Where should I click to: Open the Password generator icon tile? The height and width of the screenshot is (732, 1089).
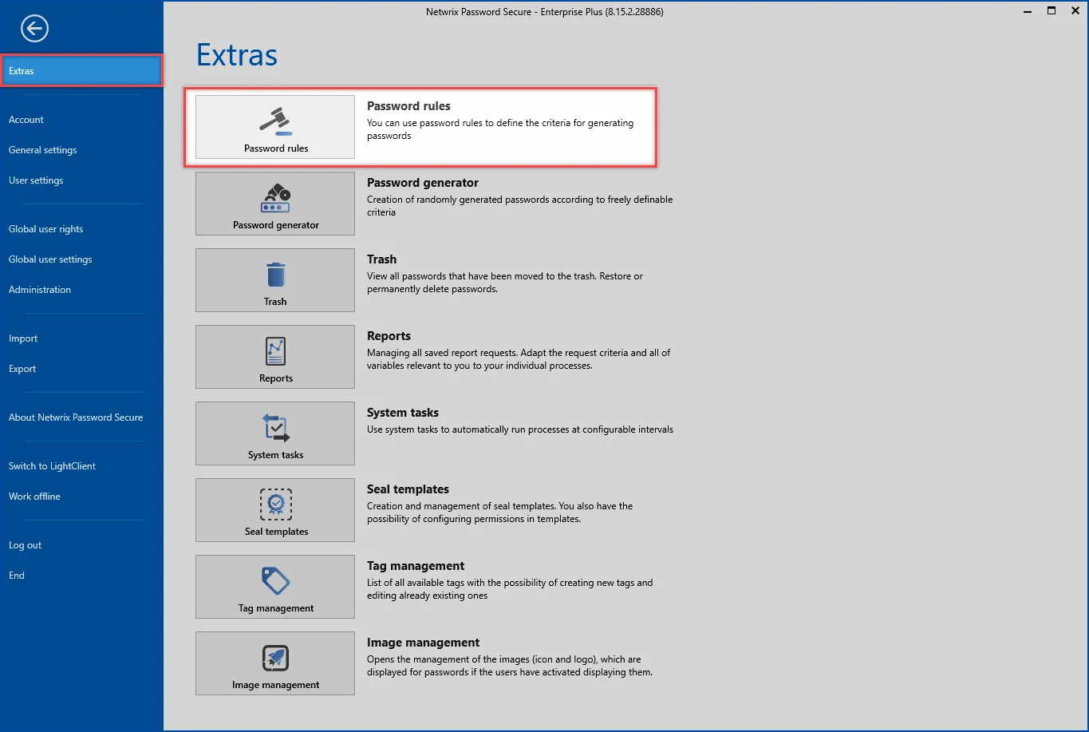[x=275, y=204]
